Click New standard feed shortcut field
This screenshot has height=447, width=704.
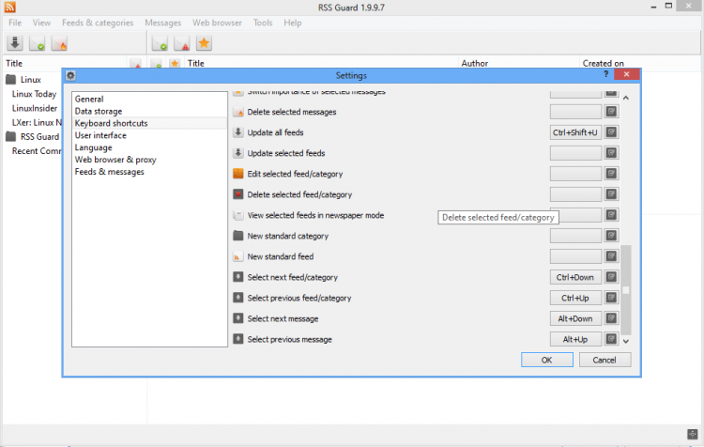pyautogui.click(x=575, y=256)
